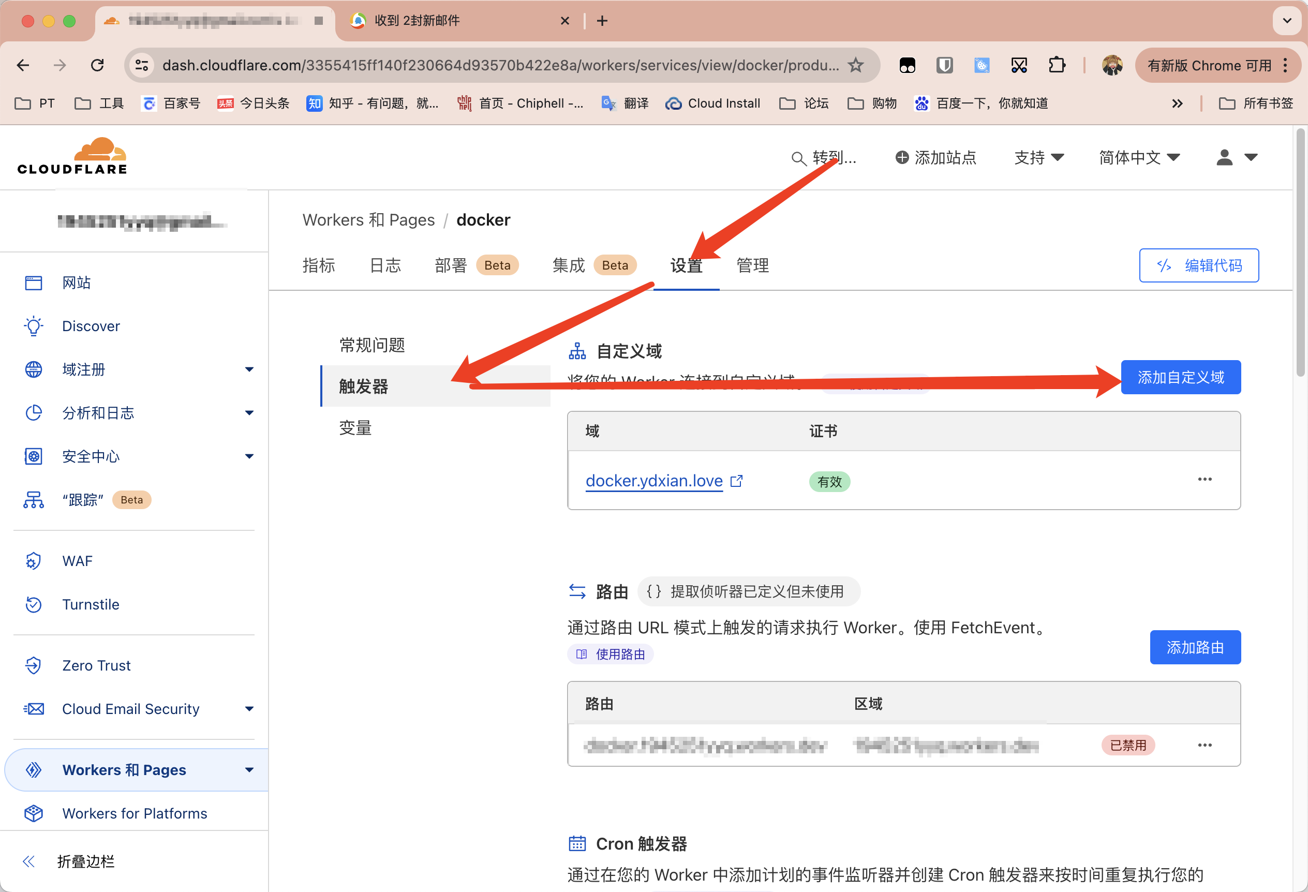Switch to the 日志 tab

385,265
